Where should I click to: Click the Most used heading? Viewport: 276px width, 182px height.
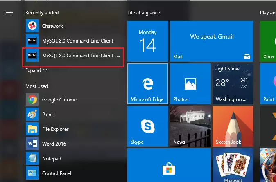click(x=36, y=86)
